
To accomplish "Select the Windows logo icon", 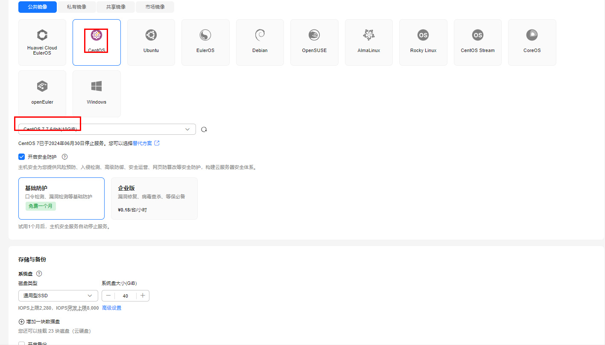I will pos(96,87).
